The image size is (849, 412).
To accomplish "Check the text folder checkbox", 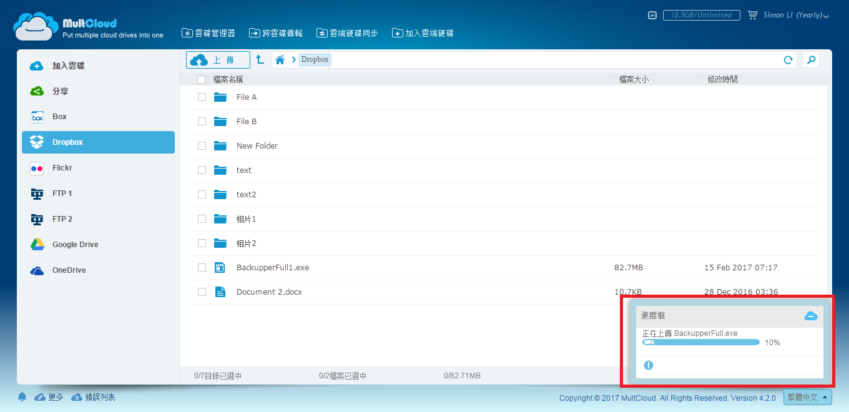I will [202, 170].
